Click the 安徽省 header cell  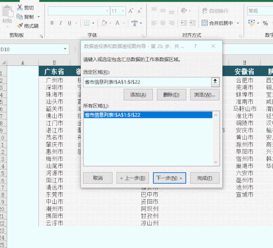coord(245,71)
